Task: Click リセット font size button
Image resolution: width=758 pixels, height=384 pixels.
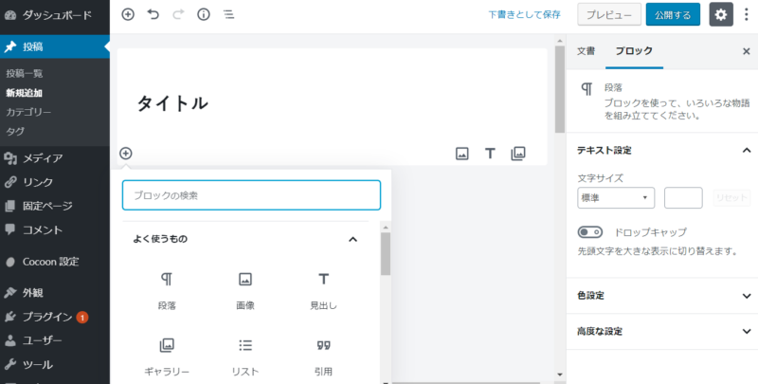Action: point(731,198)
